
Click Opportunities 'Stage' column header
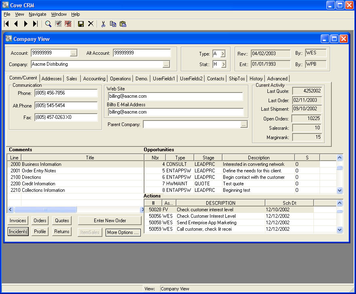point(208,157)
